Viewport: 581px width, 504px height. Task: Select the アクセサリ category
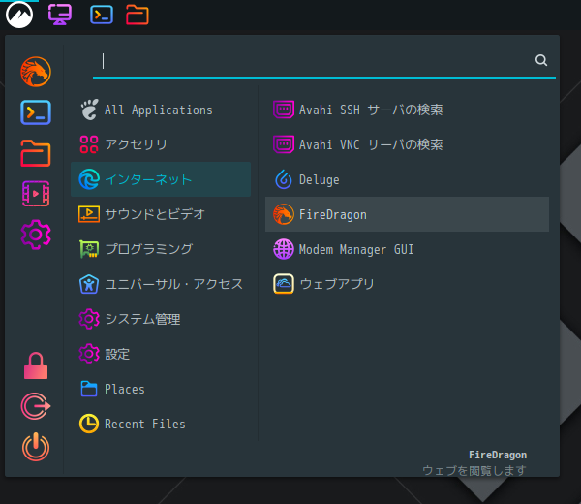click(161, 144)
